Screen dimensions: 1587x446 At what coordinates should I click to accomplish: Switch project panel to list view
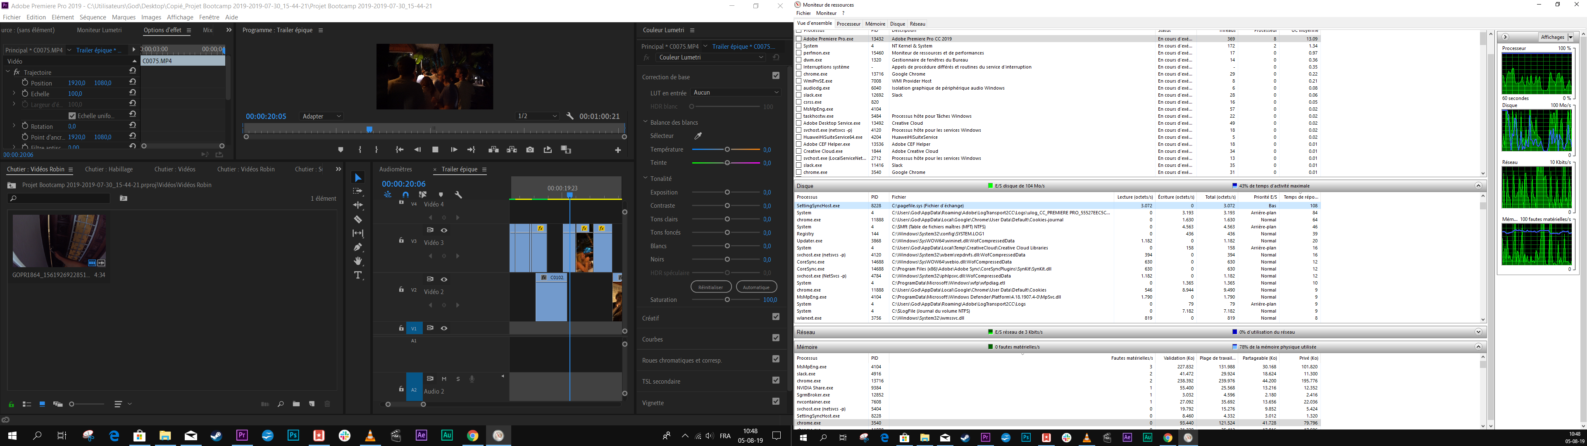pyautogui.click(x=26, y=404)
